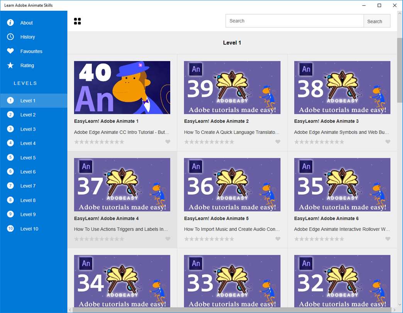
Task: Click title "EasyLearn! Adobe Animate 1"
Action: [x=106, y=121]
